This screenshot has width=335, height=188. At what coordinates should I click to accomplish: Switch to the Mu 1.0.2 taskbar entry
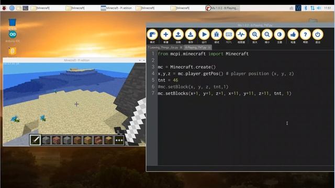[x=222, y=8]
